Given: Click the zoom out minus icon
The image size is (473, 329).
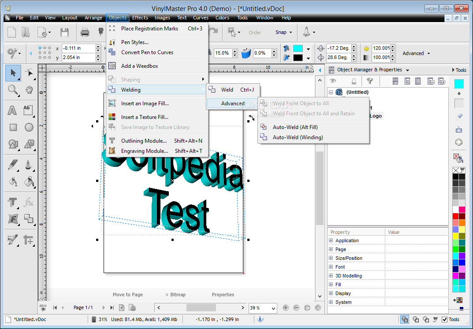Looking at the screenshot, I should [296, 307].
